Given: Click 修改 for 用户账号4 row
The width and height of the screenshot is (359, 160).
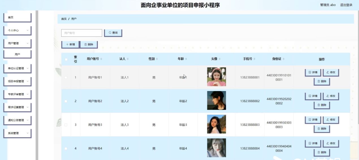Looking at the screenshot, I should [x=331, y=144].
